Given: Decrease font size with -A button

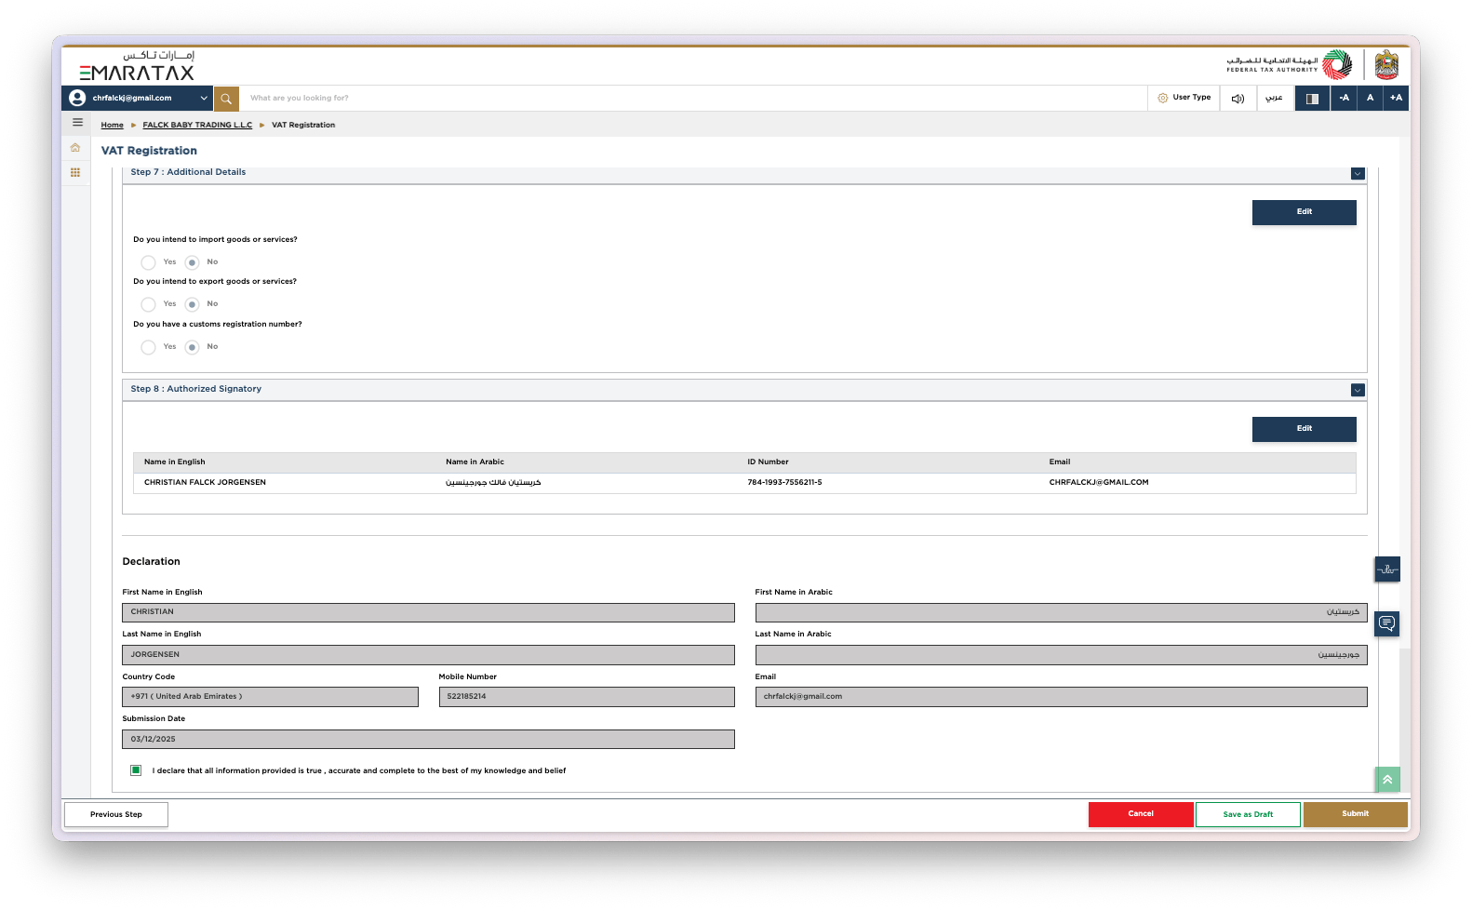Looking at the screenshot, I should 1344,98.
